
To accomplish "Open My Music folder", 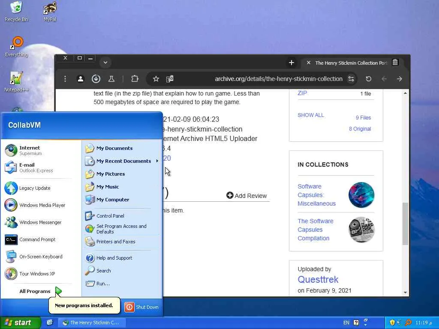I will point(122,187).
